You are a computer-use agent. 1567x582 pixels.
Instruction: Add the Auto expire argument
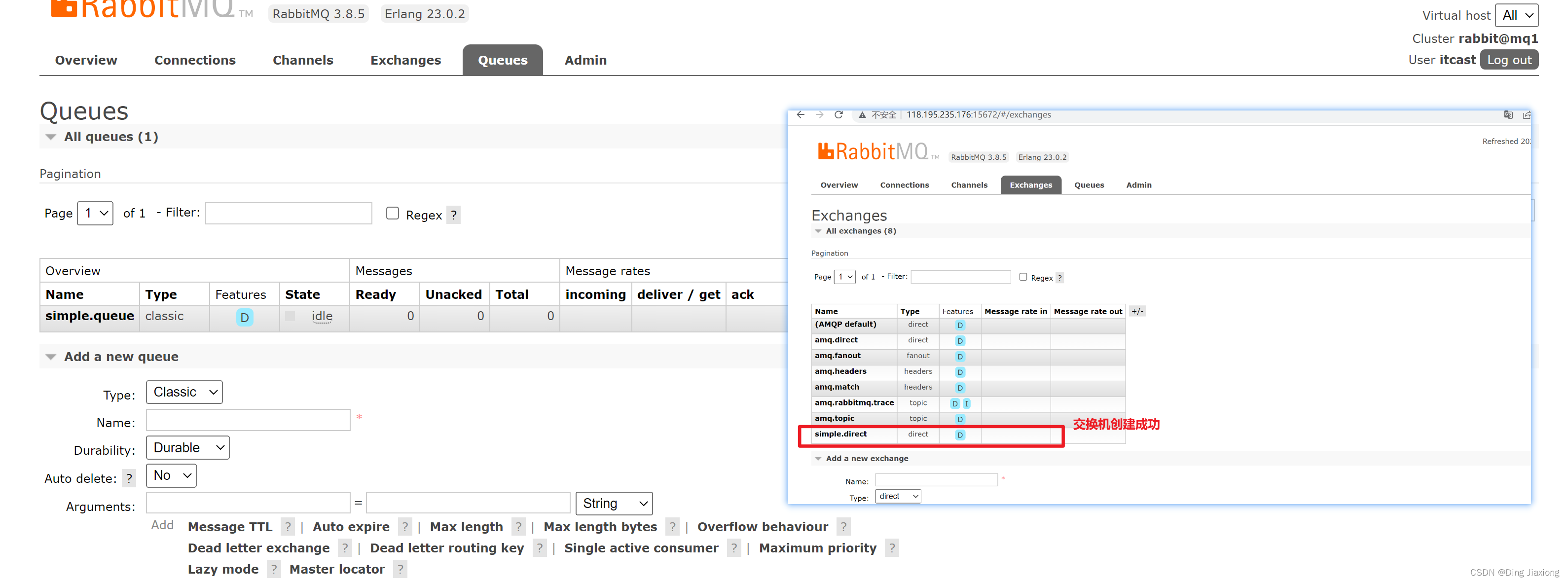(351, 527)
